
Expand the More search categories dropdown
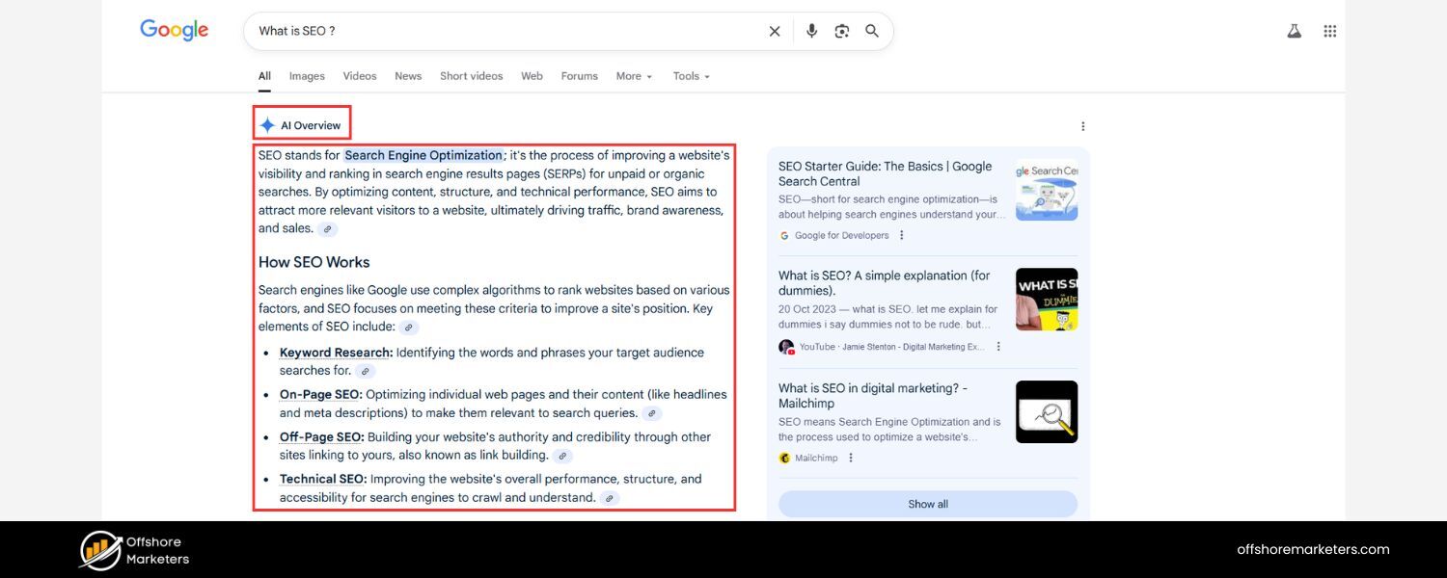click(633, 75)
